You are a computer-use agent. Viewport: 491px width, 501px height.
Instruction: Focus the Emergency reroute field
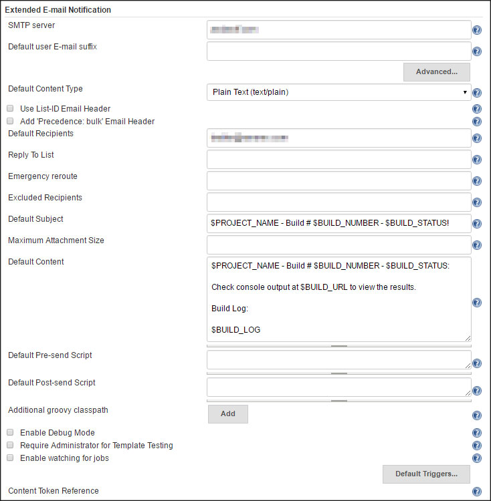338,181
